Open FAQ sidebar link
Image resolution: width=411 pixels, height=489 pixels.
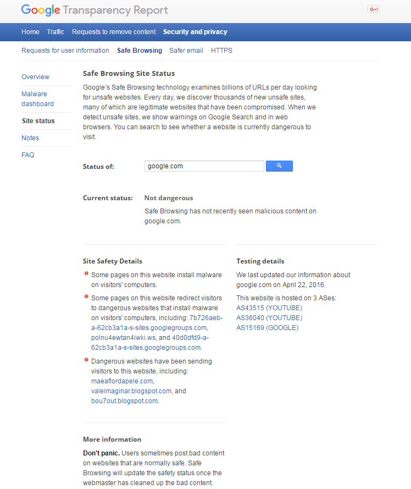pyautogui.click(x=27, y=155)
